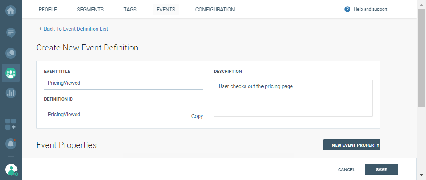
Task: Open the notifications bell icon
Action: click(x=11, y=144)
